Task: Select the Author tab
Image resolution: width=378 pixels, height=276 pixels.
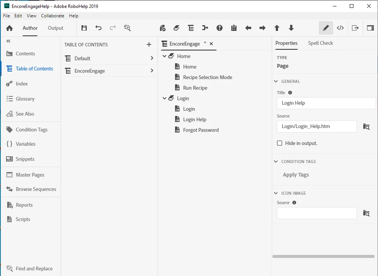Action: (30, 28)
